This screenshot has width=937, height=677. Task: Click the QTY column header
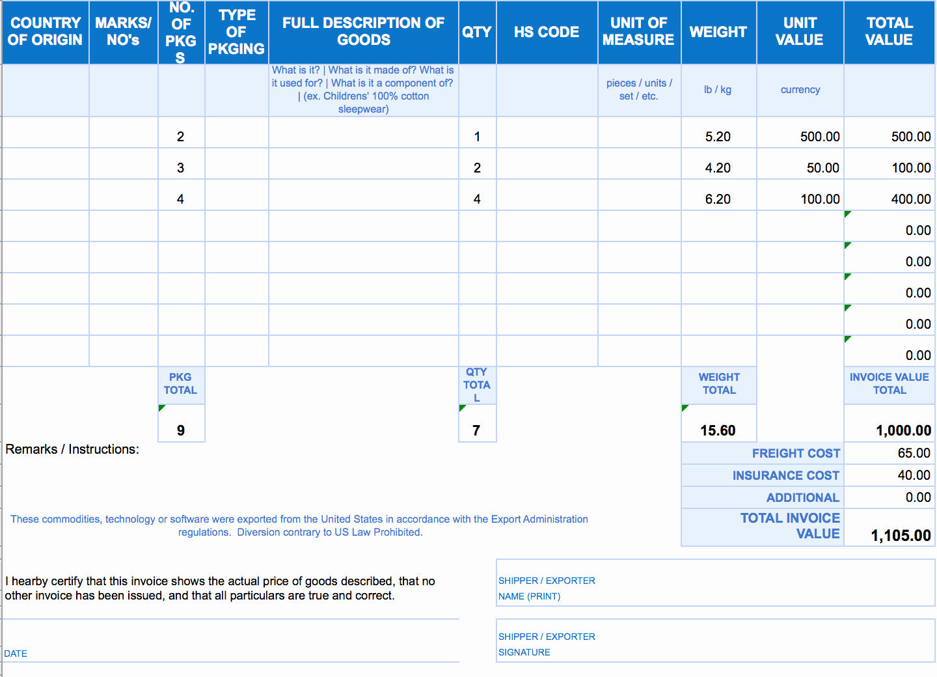pos(478,32)
